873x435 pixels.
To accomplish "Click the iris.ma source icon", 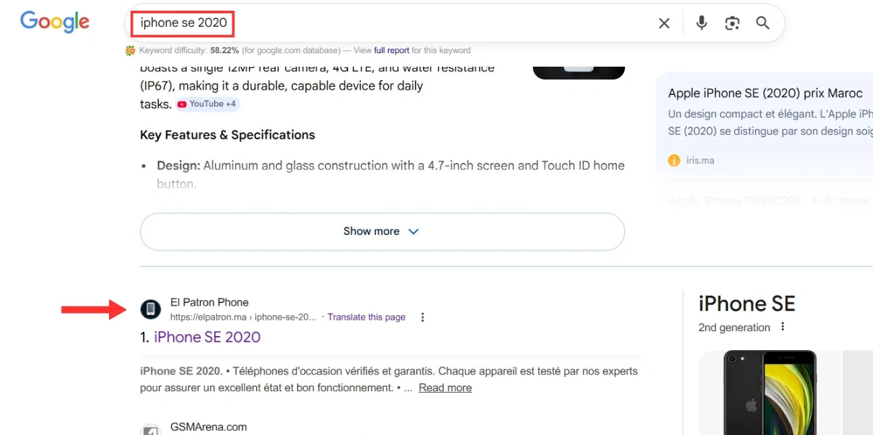I will coord(674,160).
